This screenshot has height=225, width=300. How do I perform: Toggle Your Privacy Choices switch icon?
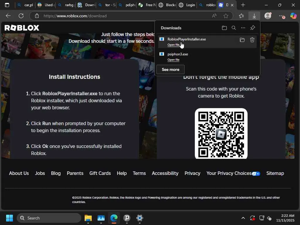[256, 173]
